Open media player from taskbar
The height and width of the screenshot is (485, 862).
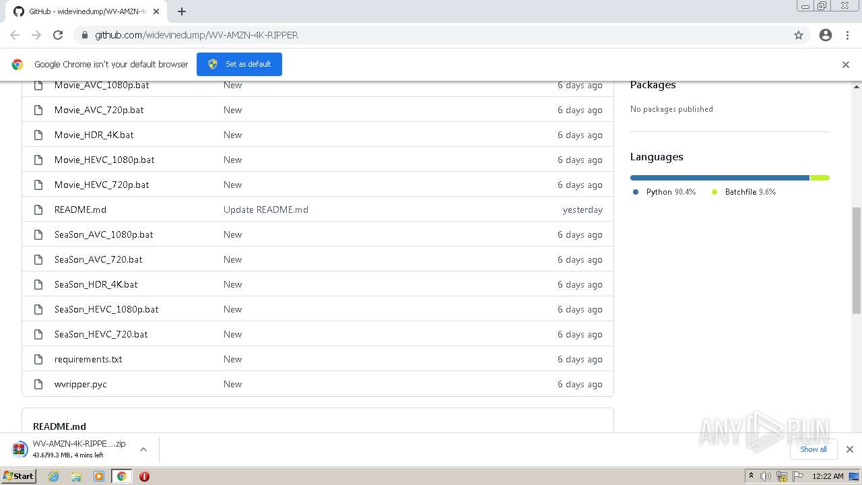99,476
